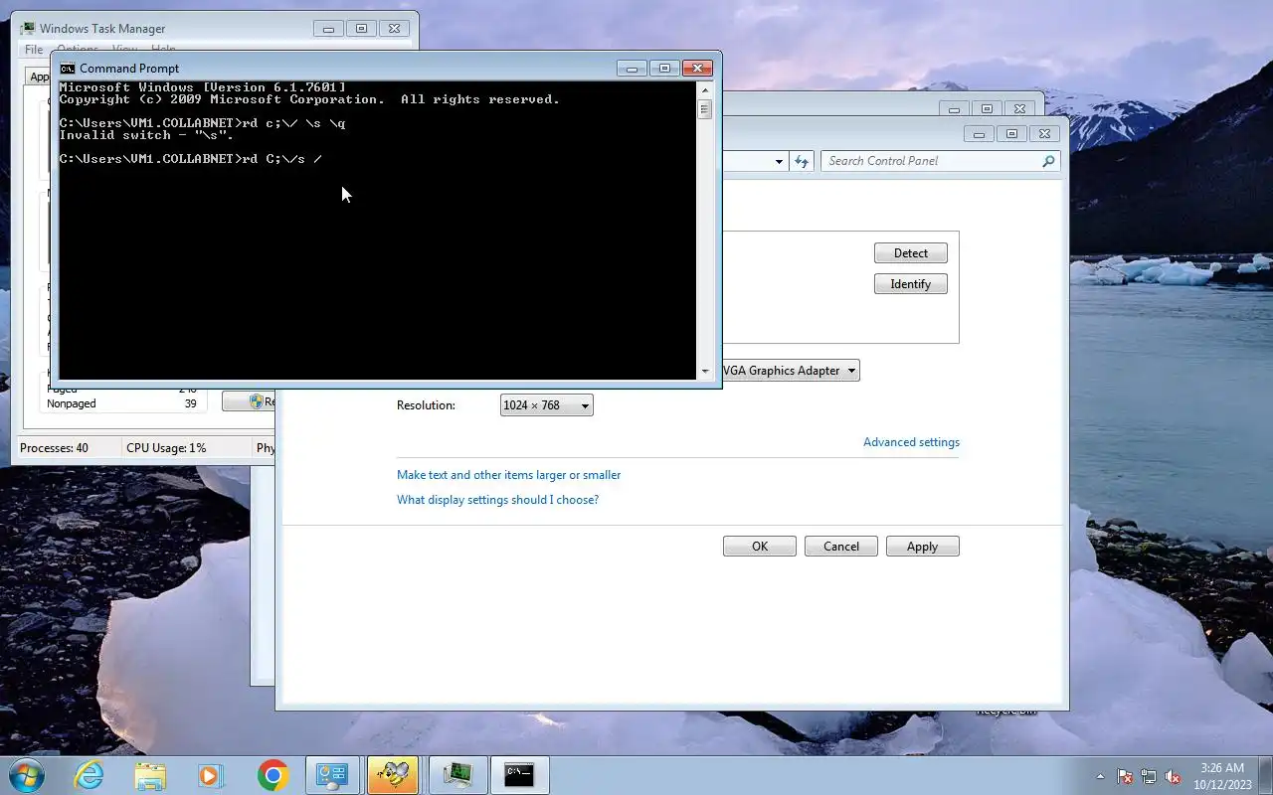Open muted volume speaker tray icon
Viewport: 1273px width, 795px height.
click(x=1173, y=776)
